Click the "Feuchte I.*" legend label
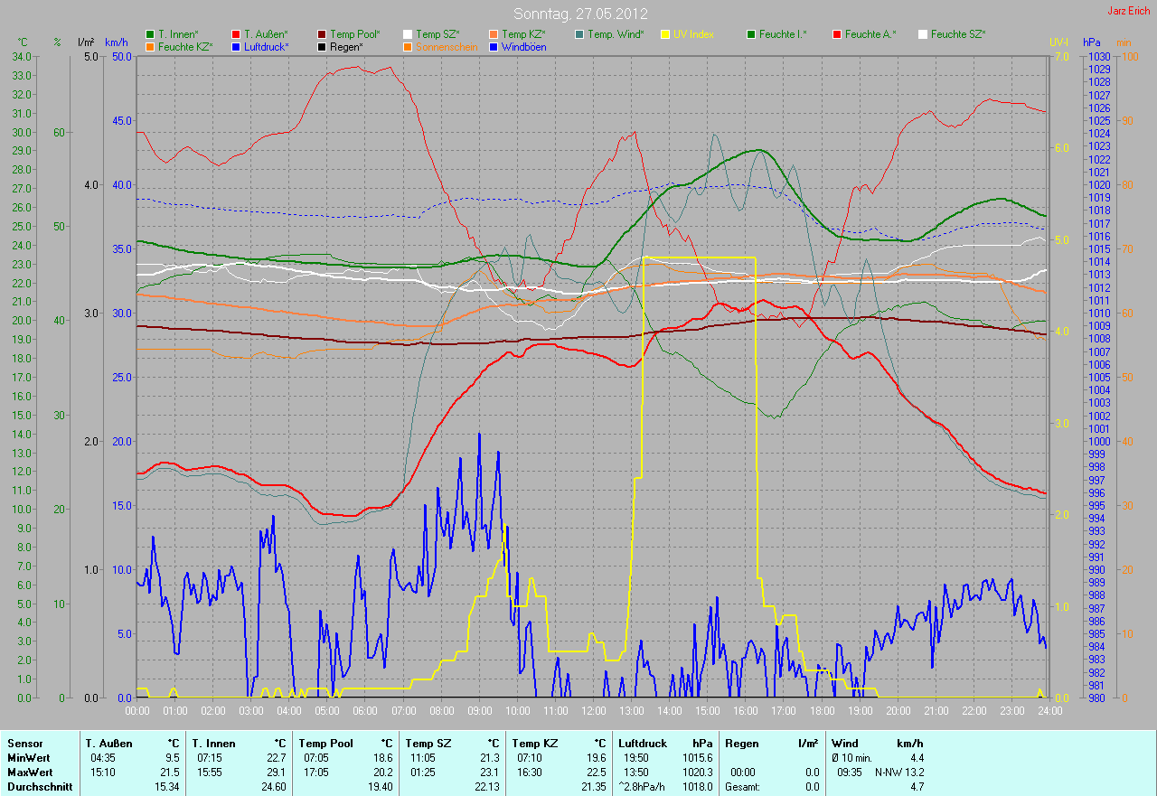Image resolution: width=1157 pixels, height=796 pixels. 783,34
